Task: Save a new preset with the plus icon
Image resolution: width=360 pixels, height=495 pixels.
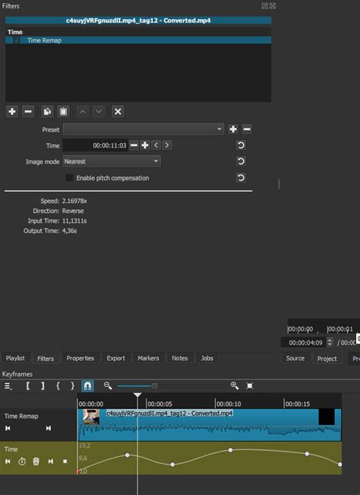Action: coord(233,129)
